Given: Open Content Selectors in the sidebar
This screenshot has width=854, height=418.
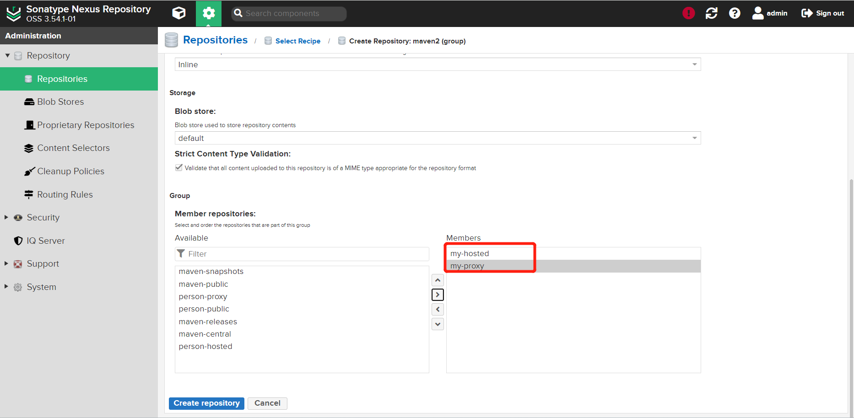Looking at the screenshot, I should 79,148.
